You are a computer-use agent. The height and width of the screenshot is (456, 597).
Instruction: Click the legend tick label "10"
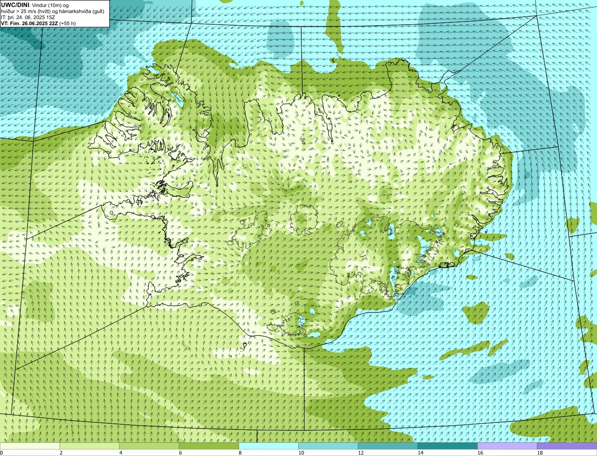tap(301, 453)
